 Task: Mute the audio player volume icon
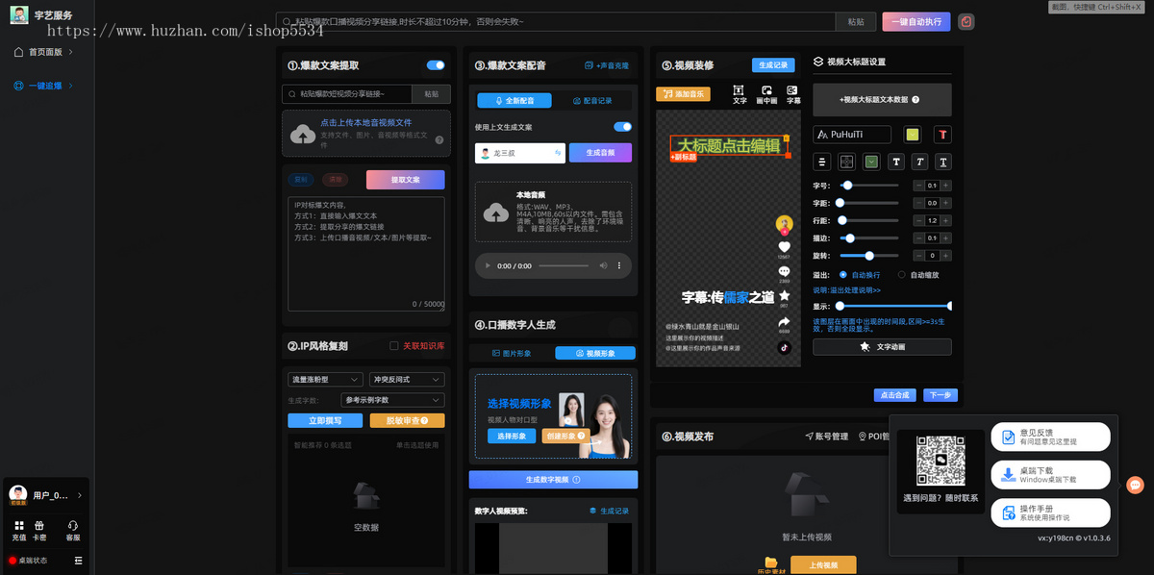click(x=603, y=265)
